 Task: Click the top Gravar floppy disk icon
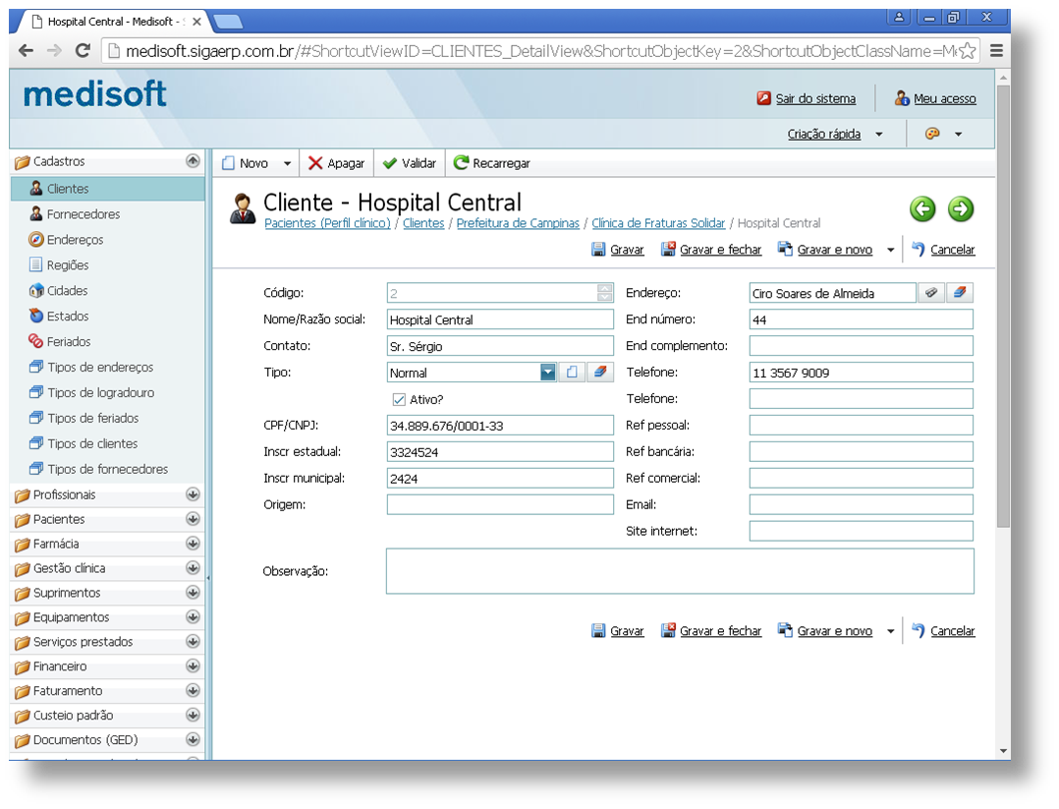click(x=597, y=250)
